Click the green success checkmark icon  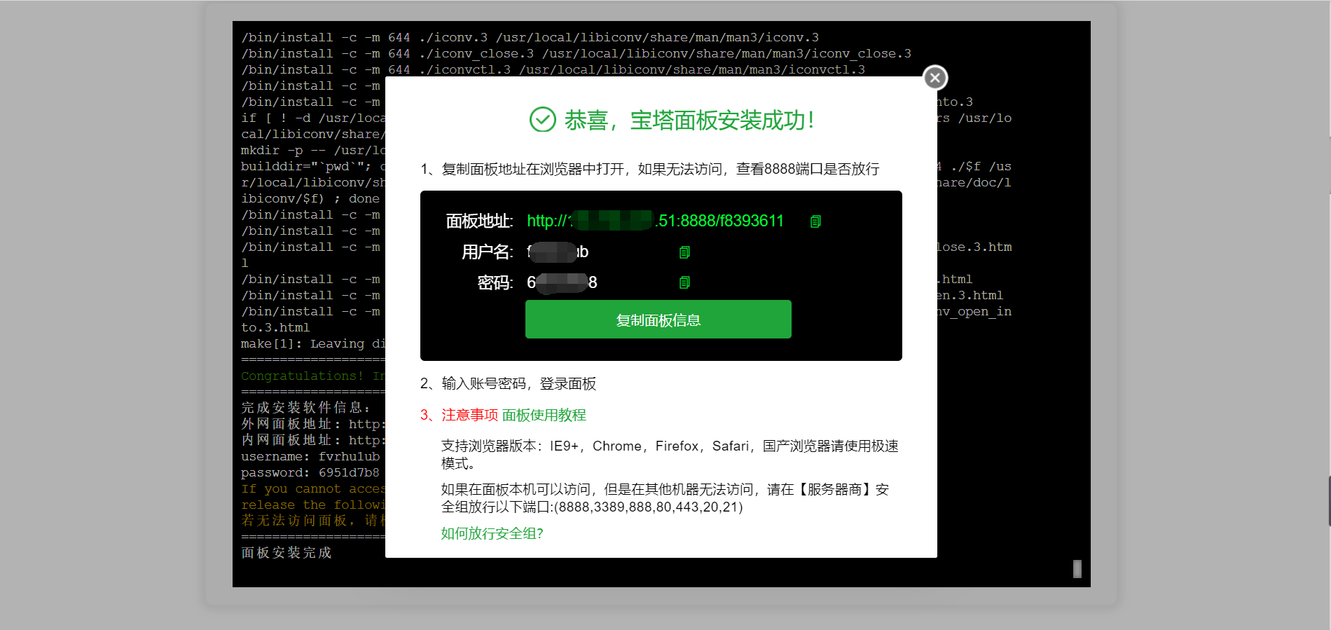542,120
